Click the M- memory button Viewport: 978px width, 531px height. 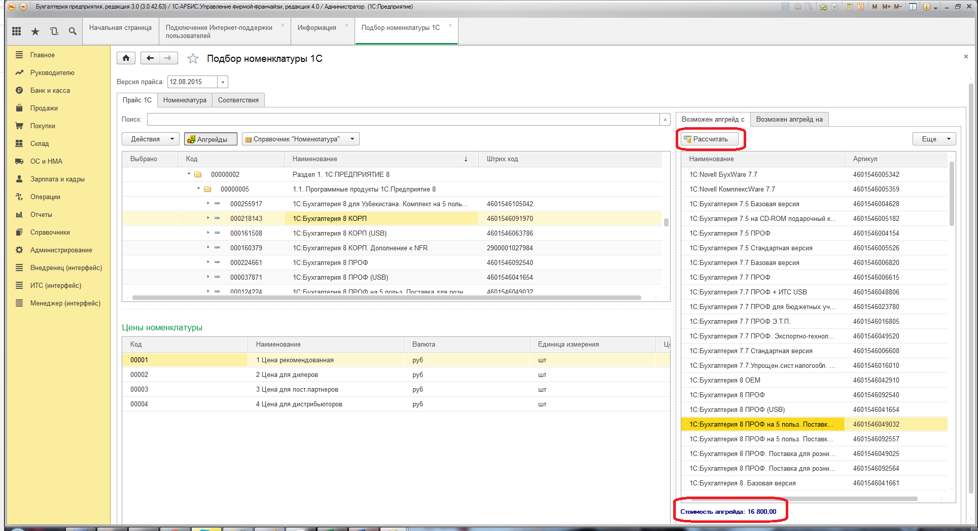pyautogui.click(x=898, y=7)
